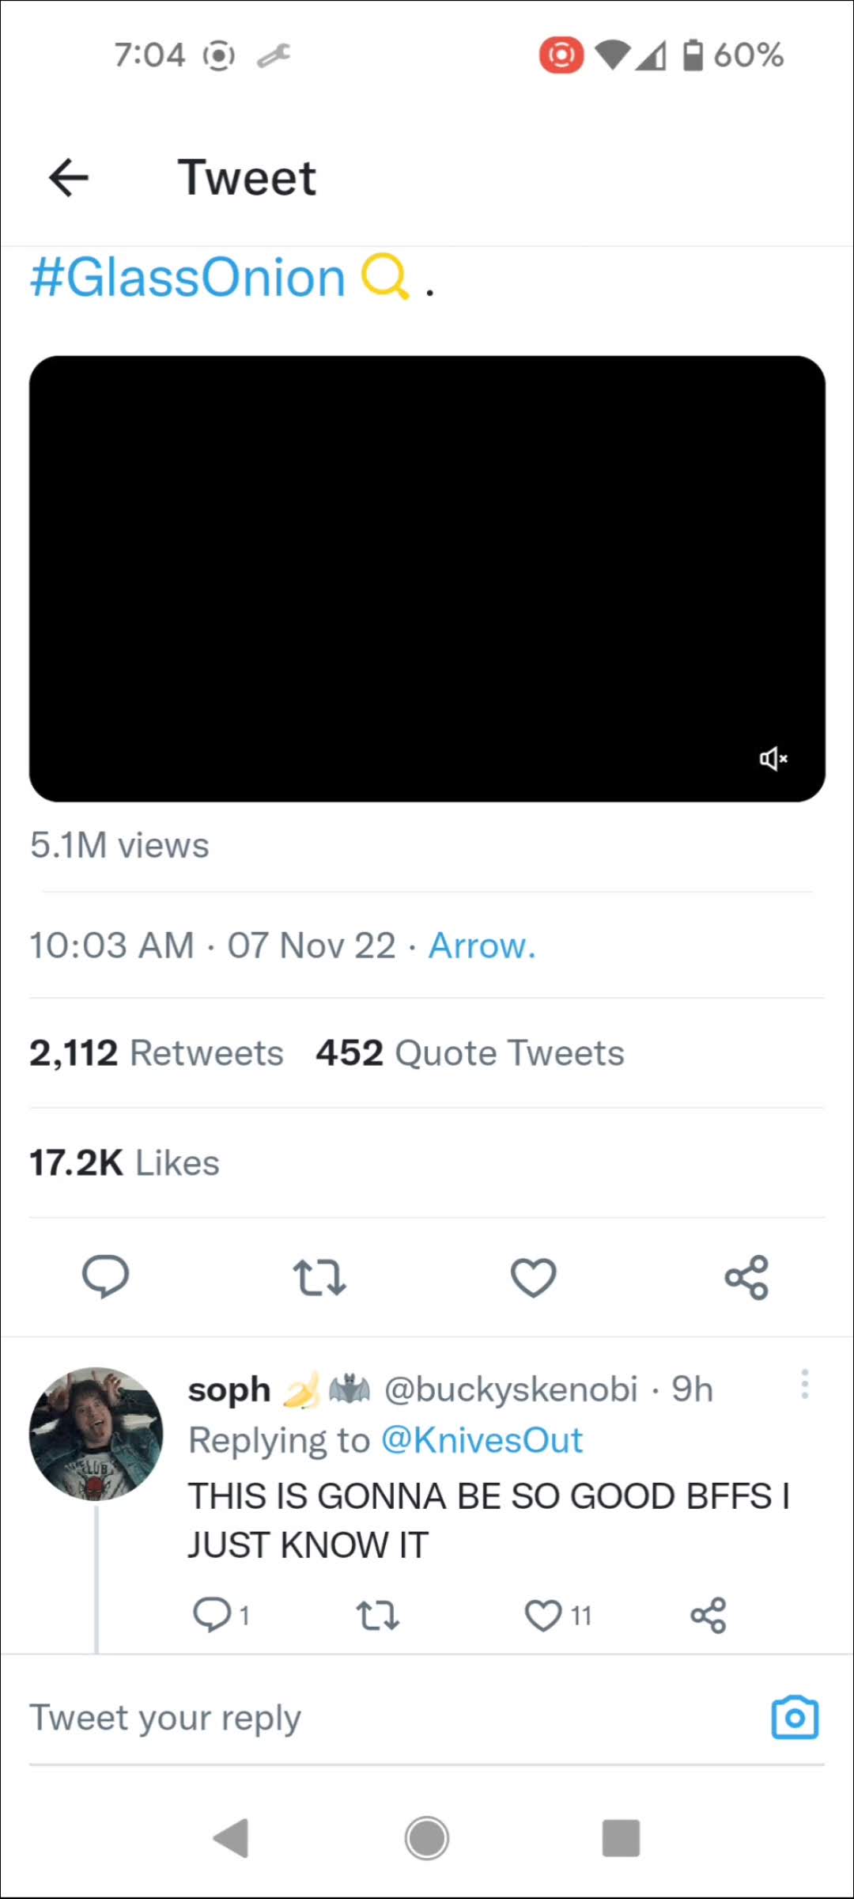Image resolution: width=854 pixels, height=1899 pixels.
Task: Like the main tweet with the heart
Action: pyautogui.click(x=533, y=1276)
